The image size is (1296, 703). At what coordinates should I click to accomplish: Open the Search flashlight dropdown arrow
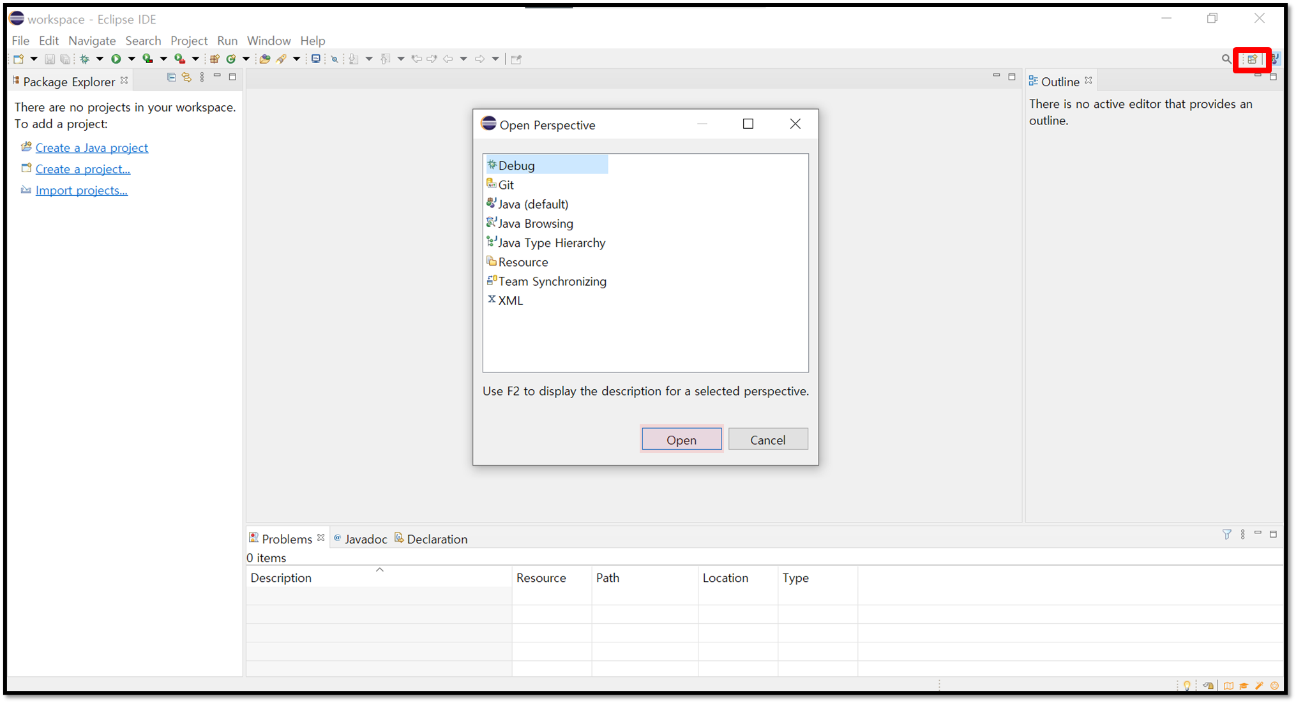pyautogui.click(x=296, y=59)
